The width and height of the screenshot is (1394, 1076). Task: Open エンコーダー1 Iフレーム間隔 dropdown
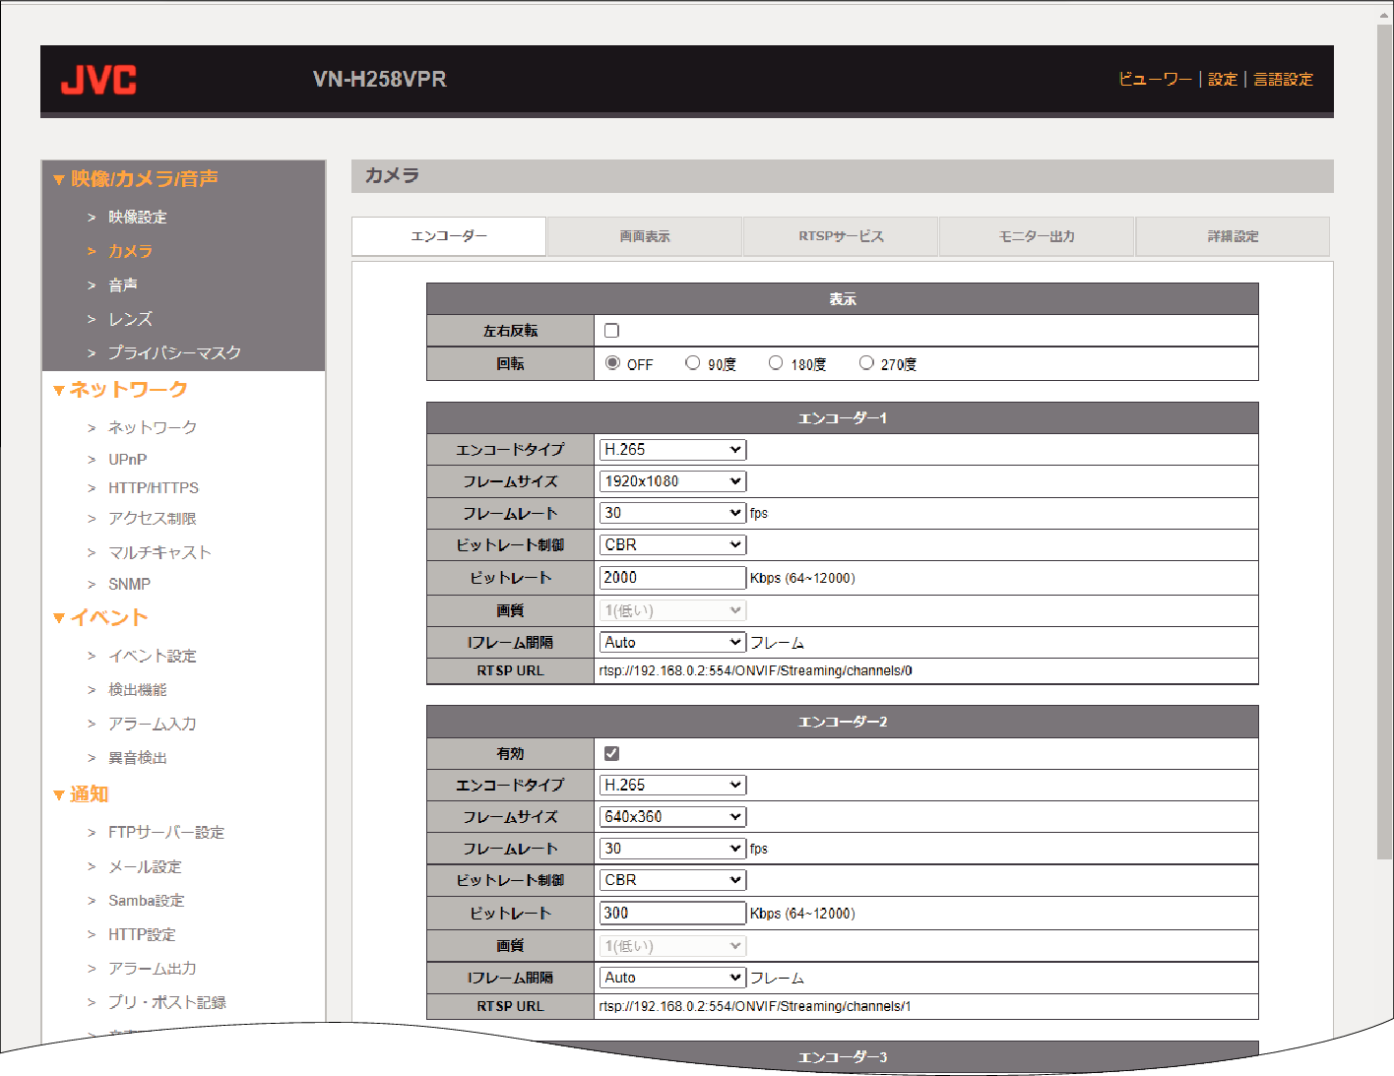pyautogui.click(x=672, y=642)
